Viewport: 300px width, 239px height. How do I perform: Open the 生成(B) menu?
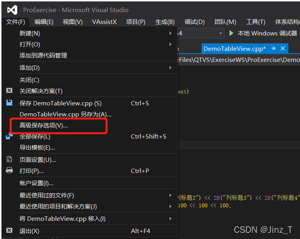tap(165, 22)
